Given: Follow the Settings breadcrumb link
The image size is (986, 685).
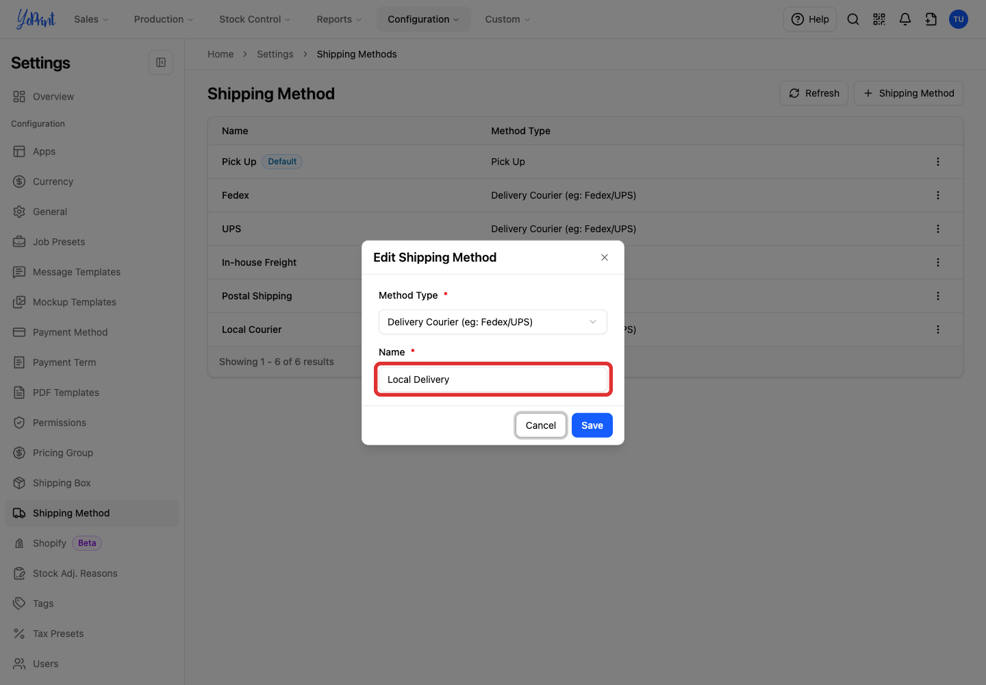Looking at the screenshot, I should [275, 54].
